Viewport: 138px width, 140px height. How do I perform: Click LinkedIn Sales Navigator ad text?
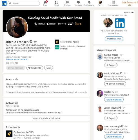[114, 15]
